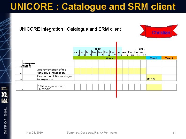Click the 'Jan' month header
This screenshot has width=186, height=139.
tap(124, 52)
